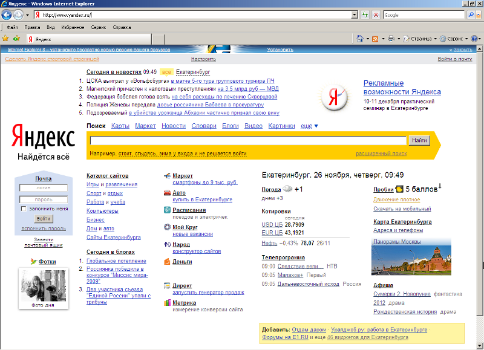The width and height of the screenshot is (484, 350).
Task: Click into the Яндекс search input field
Action: pos(248,141)
